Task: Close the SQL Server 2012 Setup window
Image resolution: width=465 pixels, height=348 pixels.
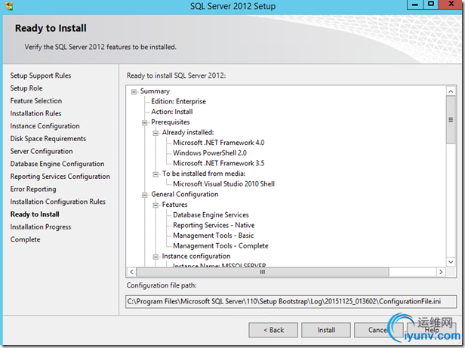Action: click(451, 5)
